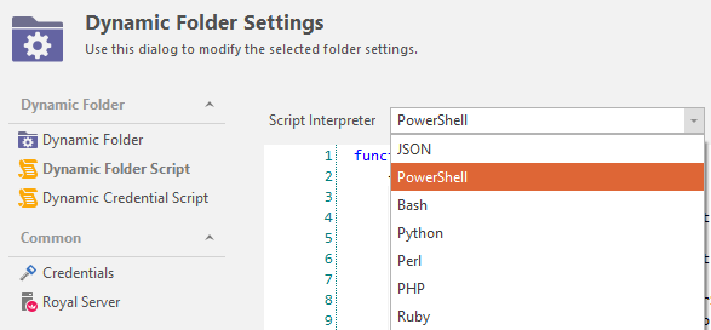Pick Bash as script interpreter

tap(412, 205)
